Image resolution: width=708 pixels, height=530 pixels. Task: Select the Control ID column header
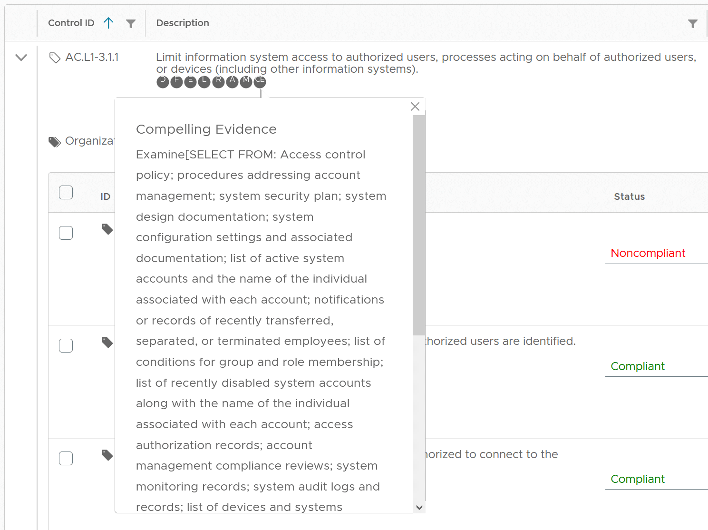coord(71,23)
